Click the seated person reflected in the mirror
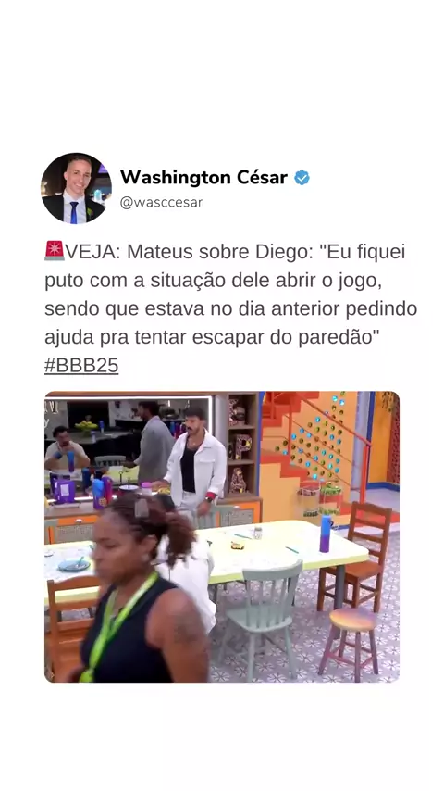Screen dimensions: 444x791 click(65, 448)
